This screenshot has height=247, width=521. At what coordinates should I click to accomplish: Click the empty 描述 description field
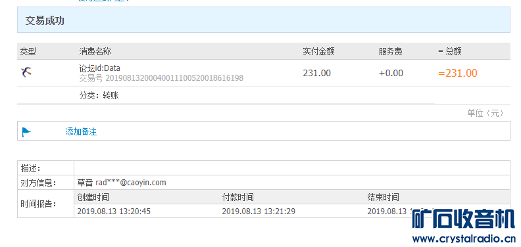[291, 168]
